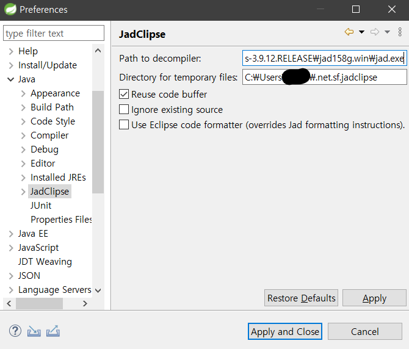Select Java EE tree item
Image resolution: width=409 pixels, height=349 pixels.
[33, 234]
